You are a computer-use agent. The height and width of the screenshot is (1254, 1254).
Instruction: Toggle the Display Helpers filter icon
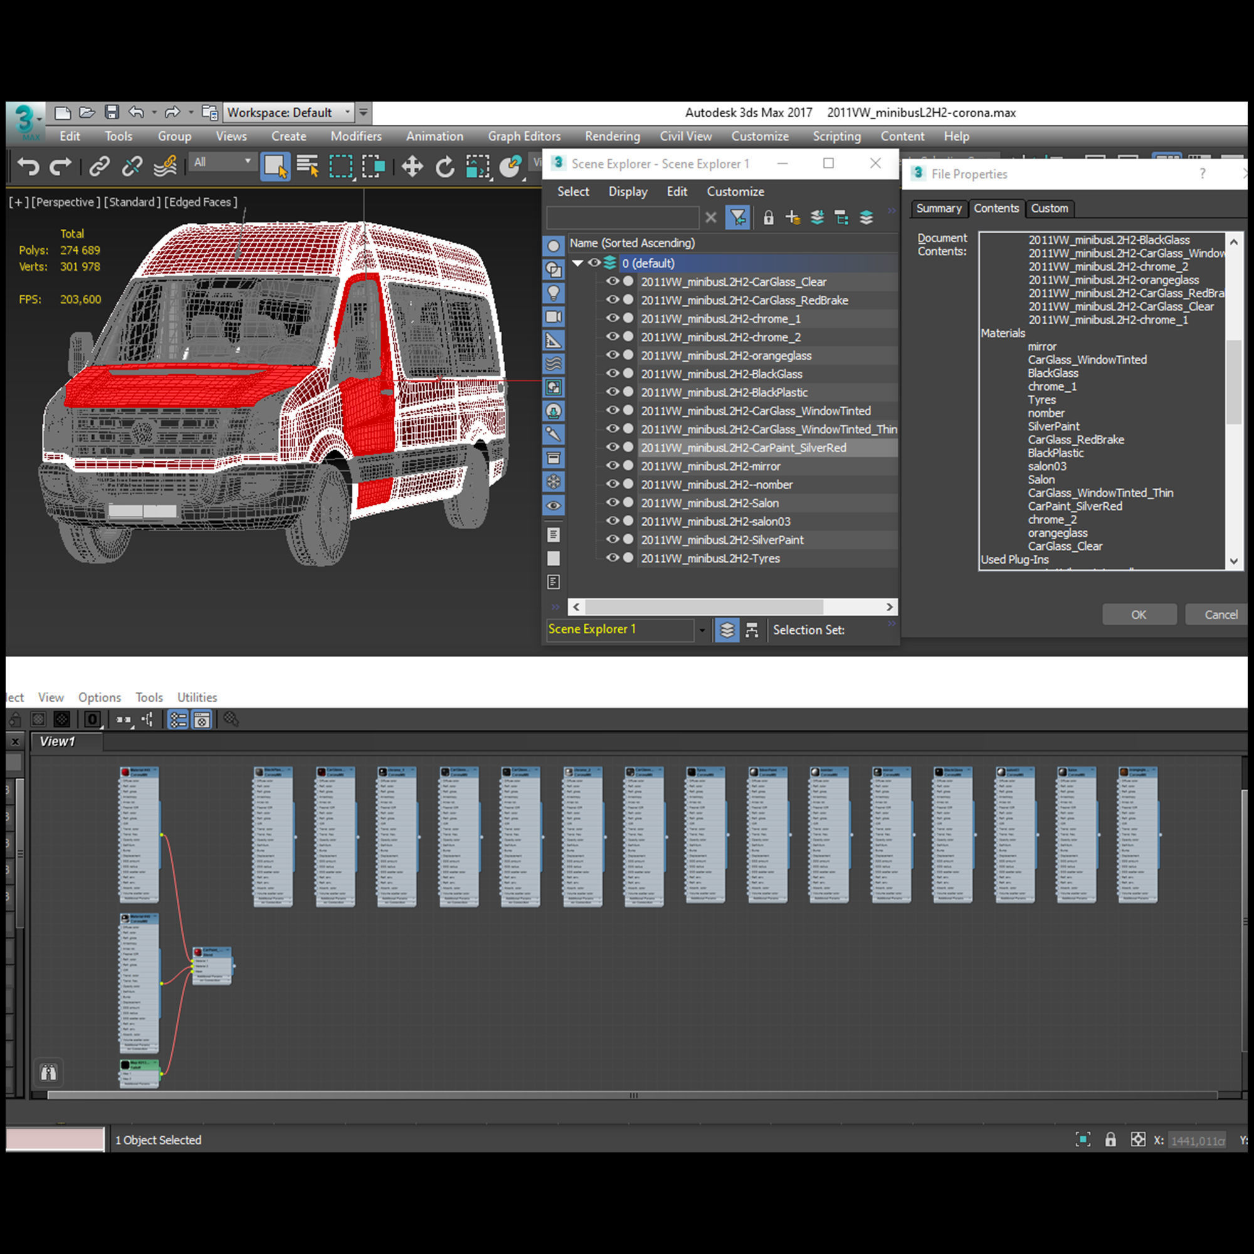(554, 340)
